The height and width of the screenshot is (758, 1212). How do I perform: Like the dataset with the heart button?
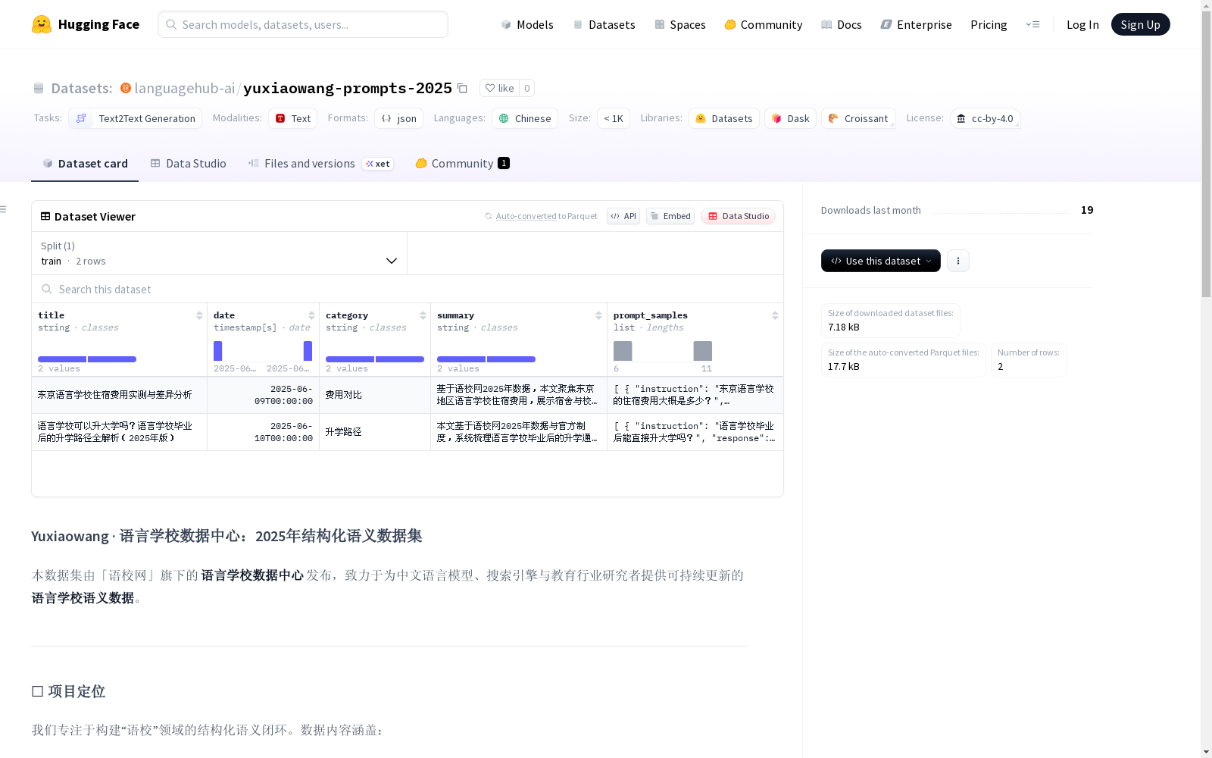(x=499, y=88)
